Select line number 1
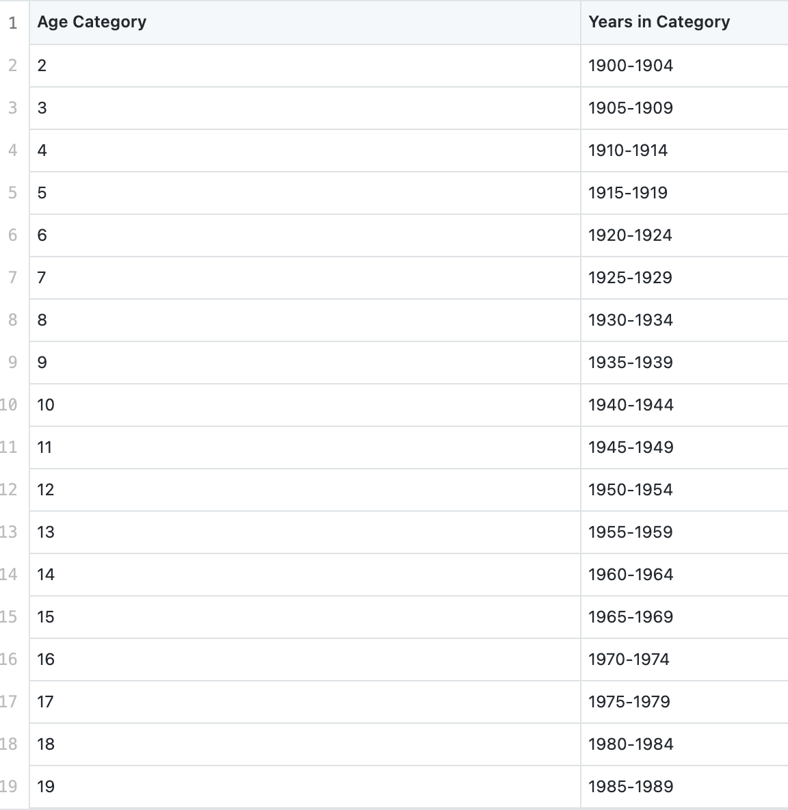 click(13, 23)
